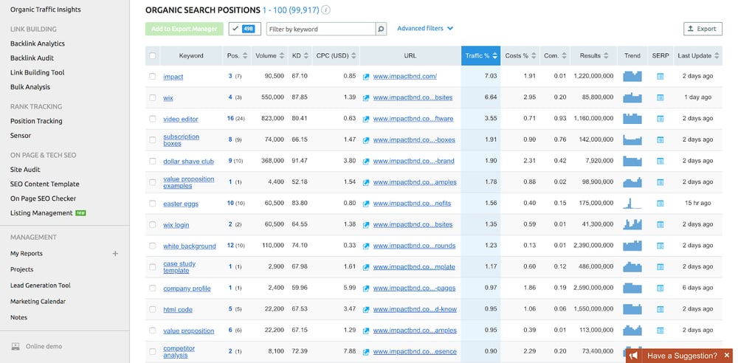Check the box for dollar shave club row
This screenshot has height=363, width=738.
[x=153, y=161]
